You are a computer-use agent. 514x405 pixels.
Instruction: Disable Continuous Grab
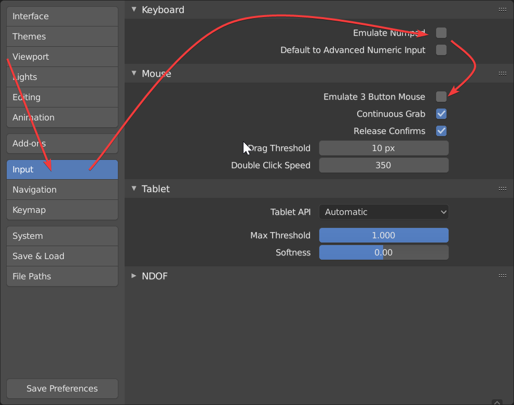pos(441,114)
